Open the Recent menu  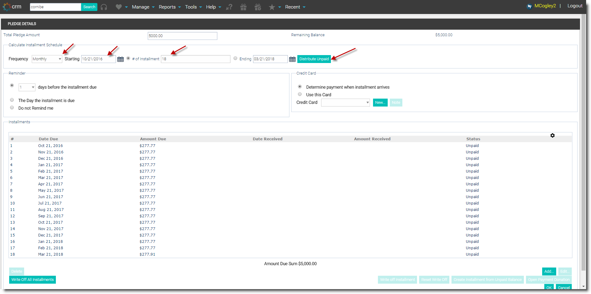pyautogui.click(x=295, y=7)
